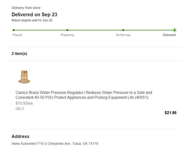The image size is (194, 162).
Task: Click the On the way progress dot
Action: click(123, 30)
